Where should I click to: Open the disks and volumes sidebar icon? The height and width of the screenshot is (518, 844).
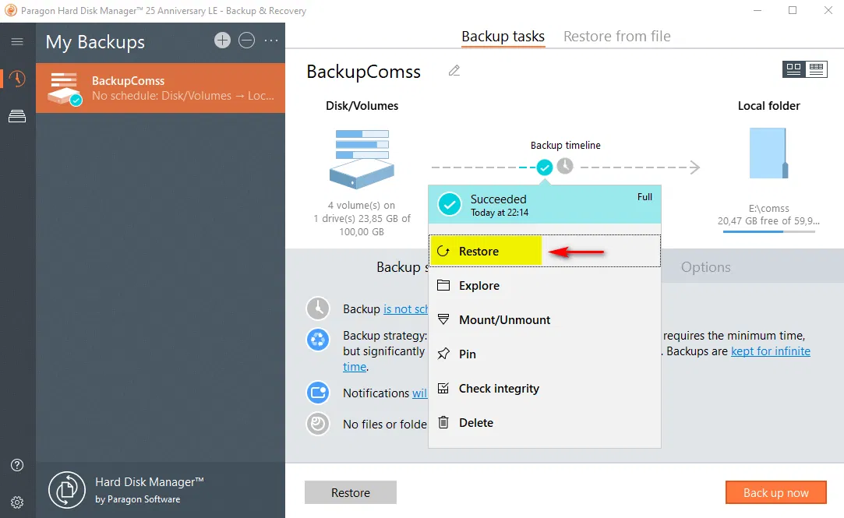[17, 115]
